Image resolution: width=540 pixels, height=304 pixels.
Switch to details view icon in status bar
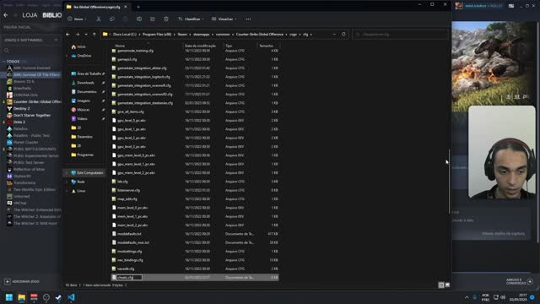click(x=441, y=285)
